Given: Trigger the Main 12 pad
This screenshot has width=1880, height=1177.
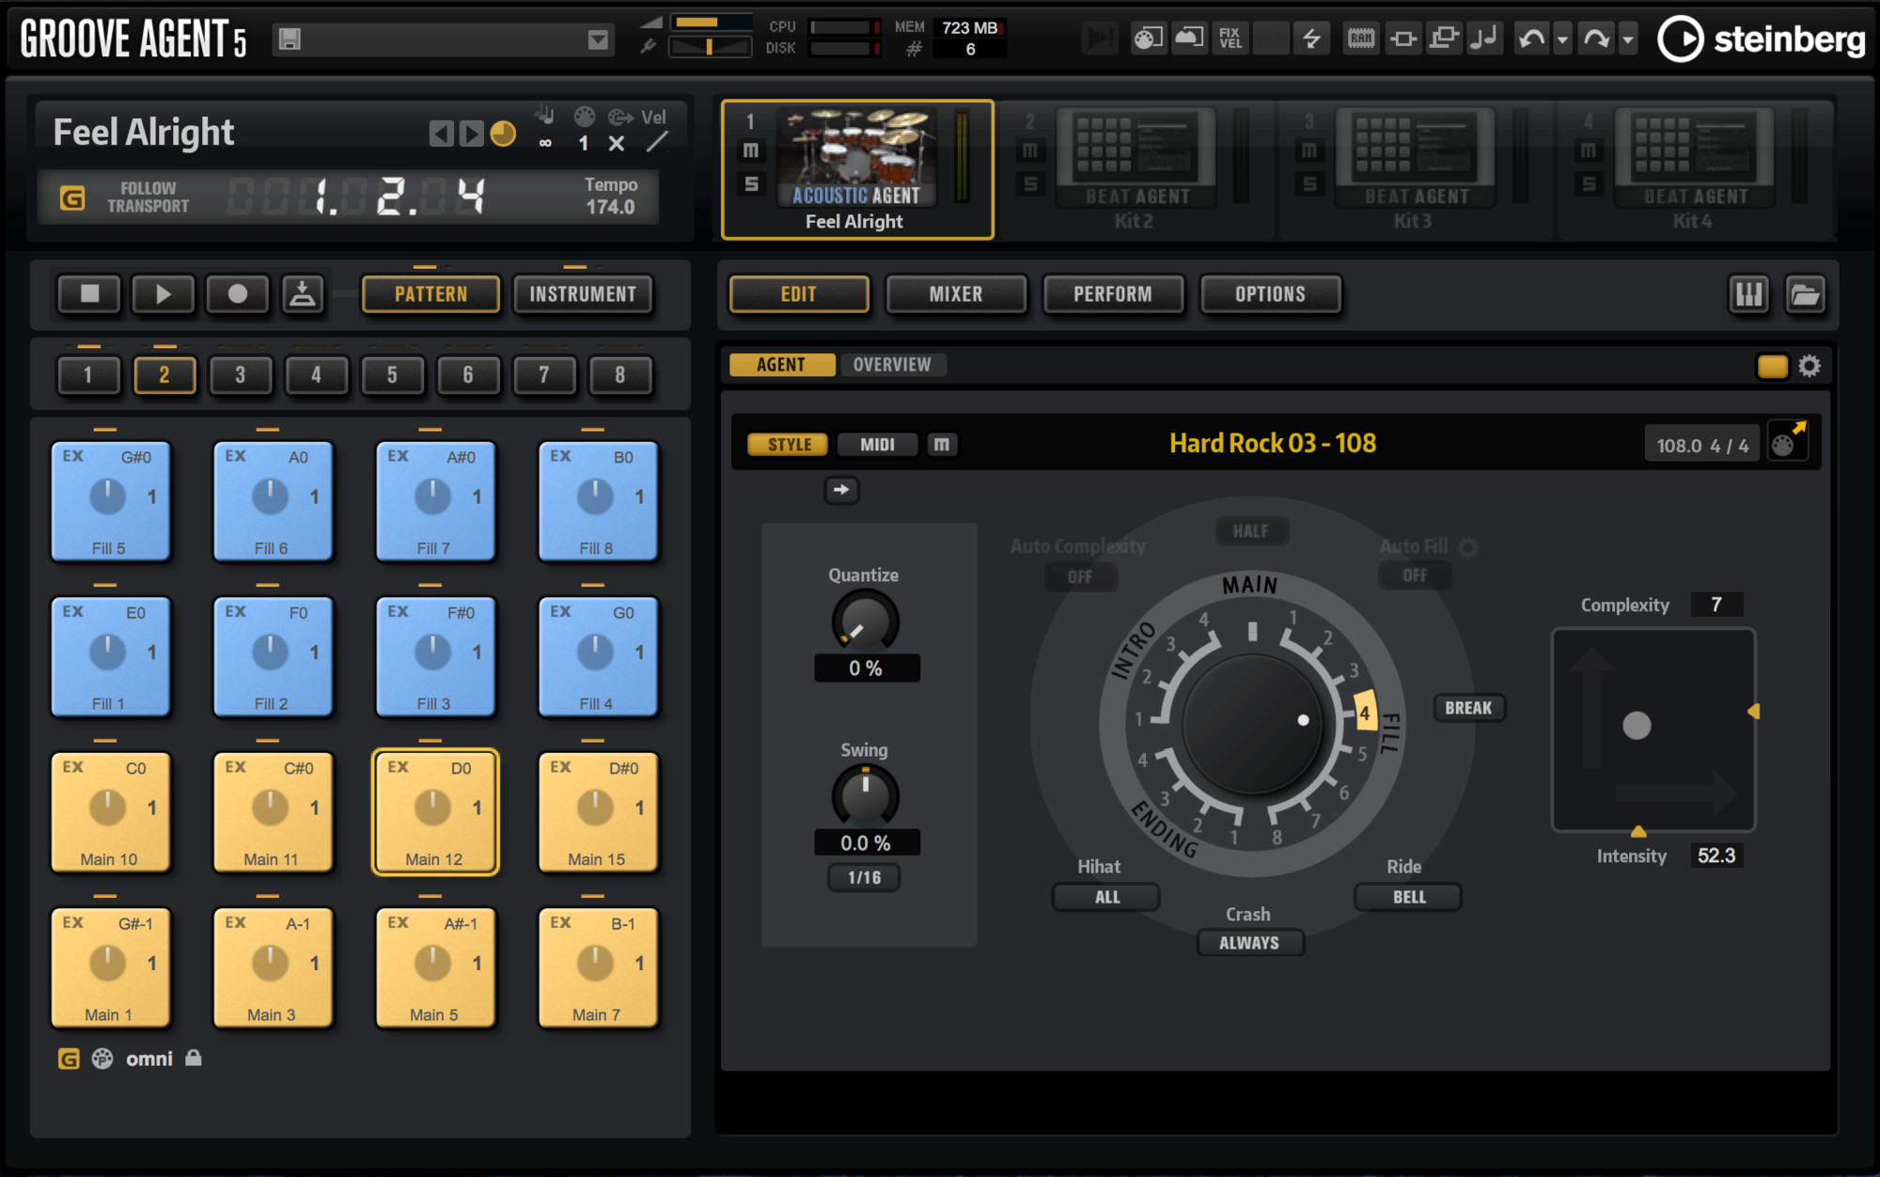Looking at the screenshot, I should 434,812.
